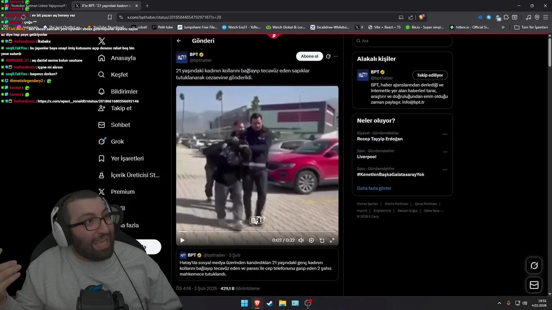Viewport: 552px width, 310px height.
Task: Open Brave VPN shield icon
Action: pyautogui.click(x=537, y=17)
